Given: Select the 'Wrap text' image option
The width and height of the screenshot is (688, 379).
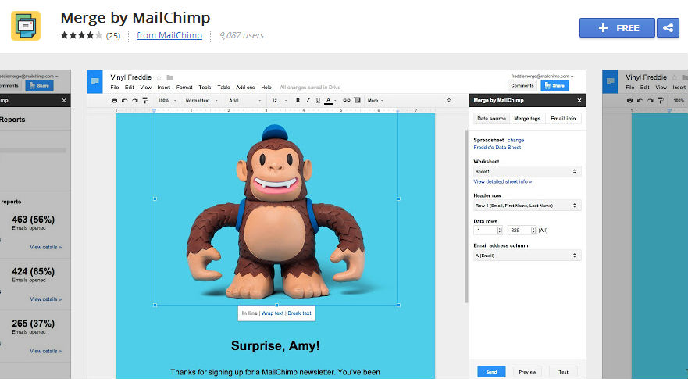Looking at the screenshot, I should pos(273,313).
